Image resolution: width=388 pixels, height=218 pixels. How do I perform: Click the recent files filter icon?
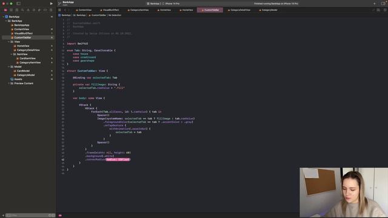(x=50, y=216)
